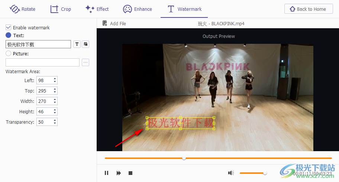Decrease the Transparency value with down arrow
This screenshot has width=339, height=182.
click(x=55, y=123)
